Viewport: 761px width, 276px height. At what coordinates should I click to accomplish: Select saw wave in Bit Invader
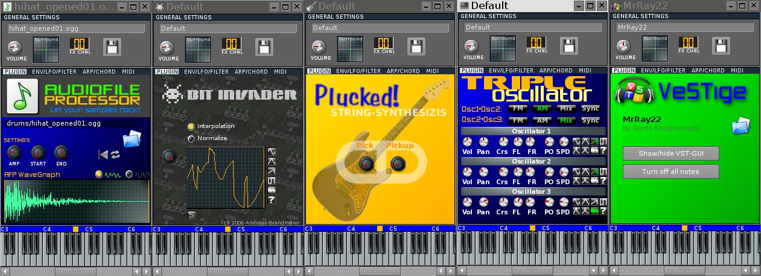[272, 171]
